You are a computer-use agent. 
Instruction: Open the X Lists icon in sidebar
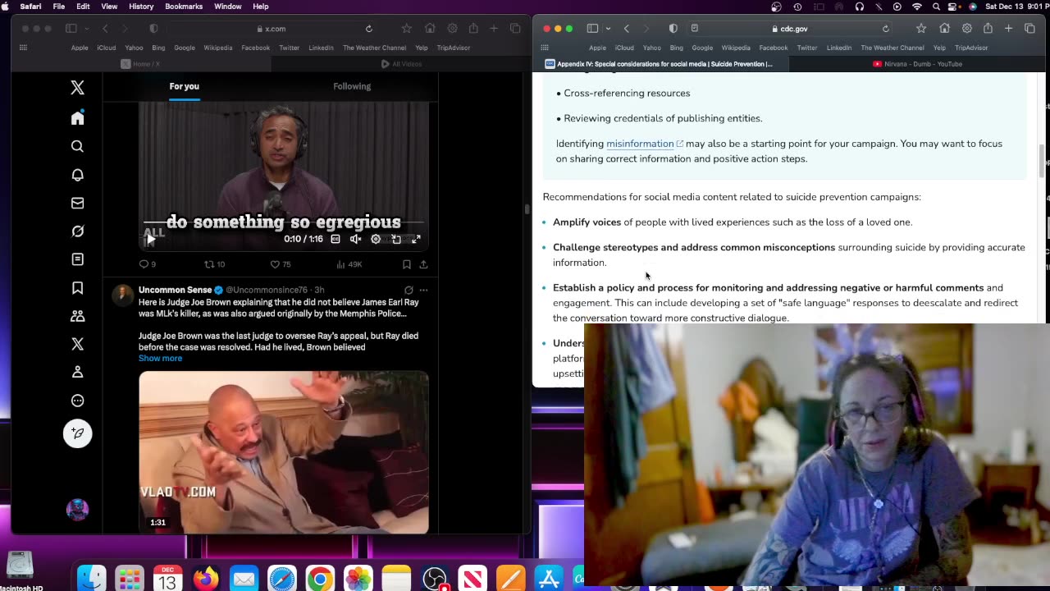[x=77, y=259]
